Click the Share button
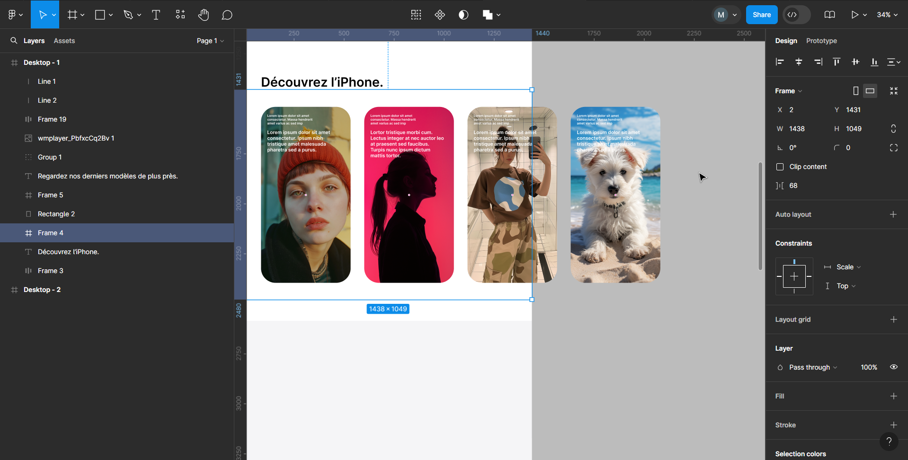This screenshot has height=460, width=908. pyautogui.click(x=762, y=15)
